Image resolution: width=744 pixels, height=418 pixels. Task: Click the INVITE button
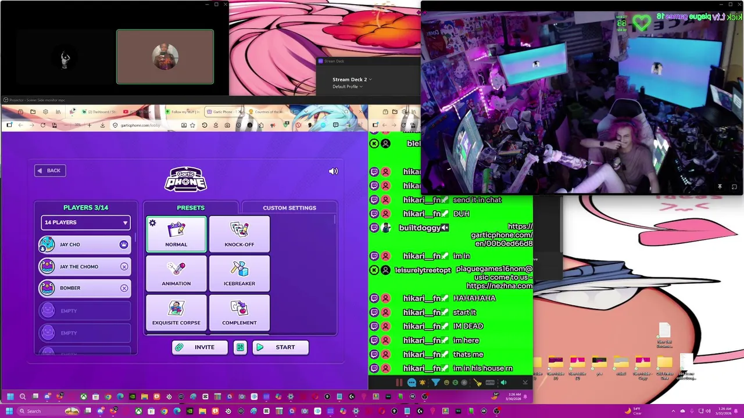(201, 347)
